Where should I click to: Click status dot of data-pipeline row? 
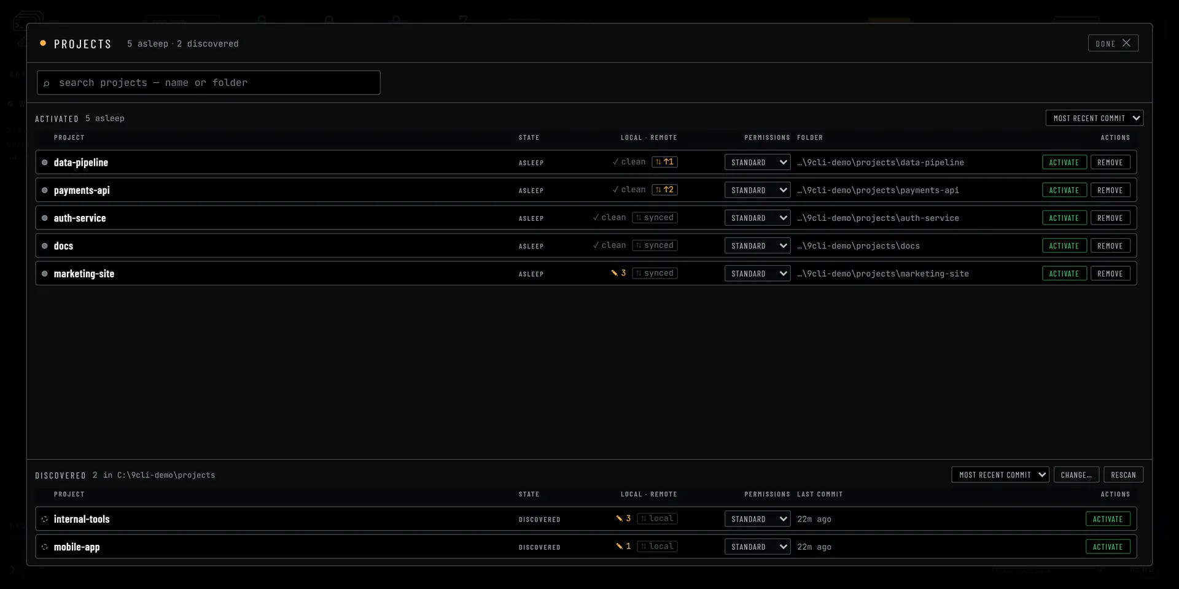tap(45, 163)
